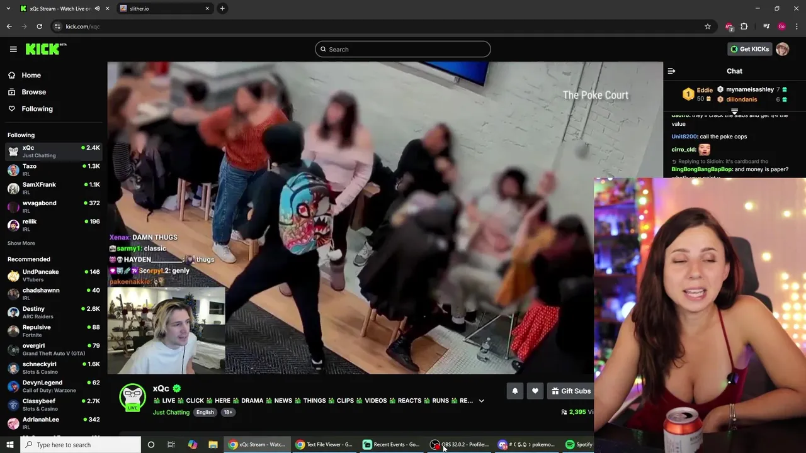Open the Just Chatting category link
This screenshot has width=806, height=453.
pos(171,412)
